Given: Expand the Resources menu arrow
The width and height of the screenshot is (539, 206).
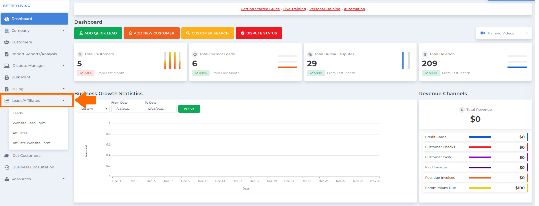Looking at the screenshot, I should [x=63, y=179].
